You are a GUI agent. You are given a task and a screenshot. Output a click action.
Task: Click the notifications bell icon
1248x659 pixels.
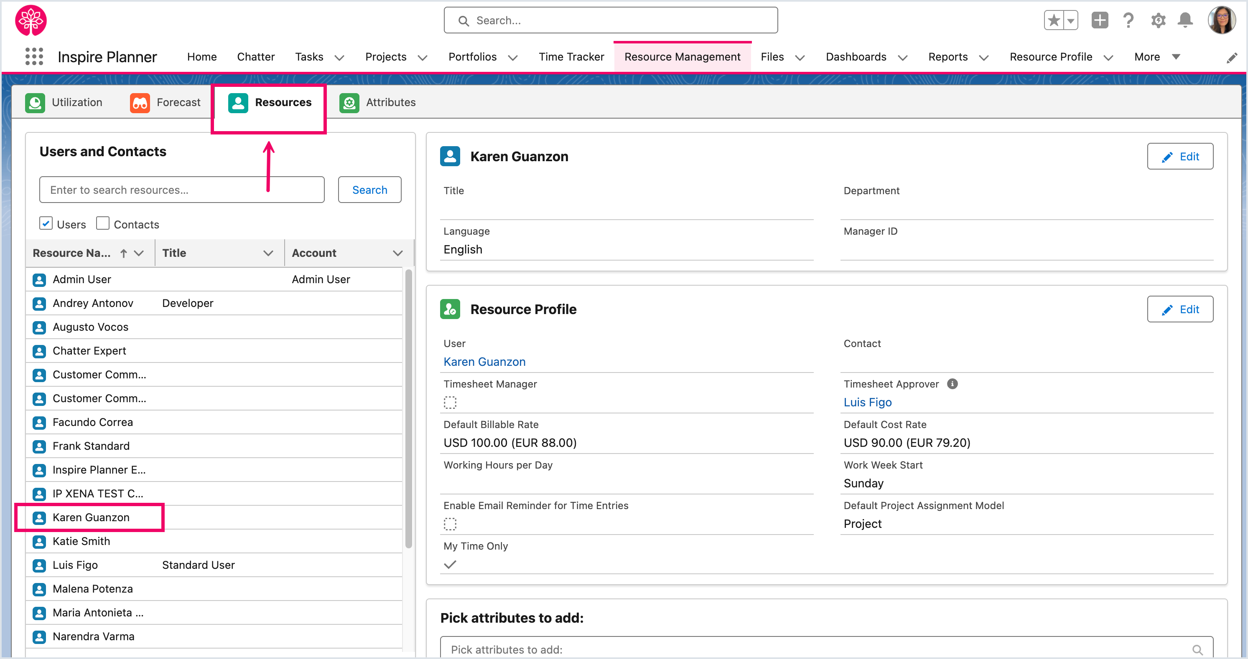click(1185, 20)
